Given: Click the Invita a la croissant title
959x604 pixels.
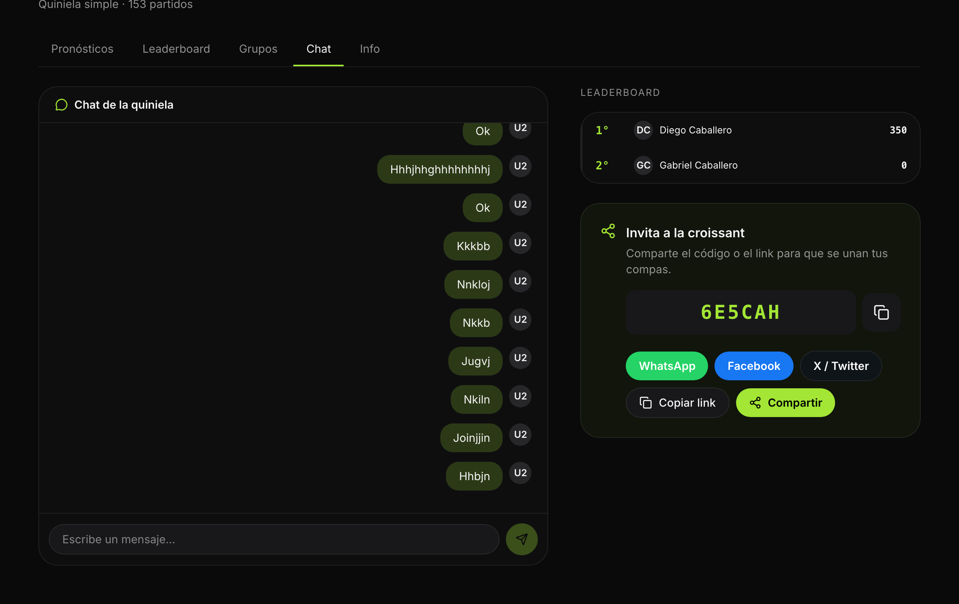Looking at the screenshot, I should (x=685, y=233).
